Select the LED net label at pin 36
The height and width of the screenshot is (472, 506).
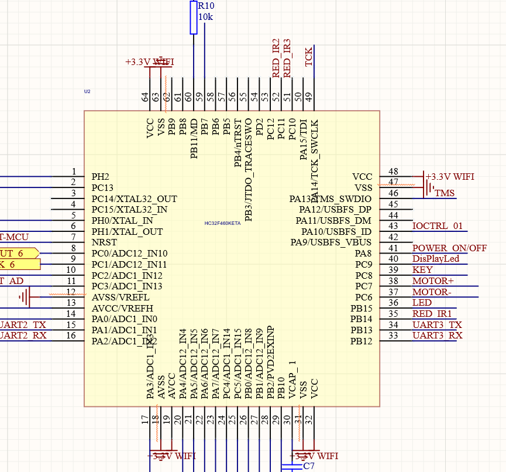point(422,303)
